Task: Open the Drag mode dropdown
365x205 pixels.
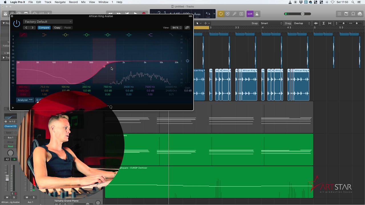Action: tap(302, 23)
